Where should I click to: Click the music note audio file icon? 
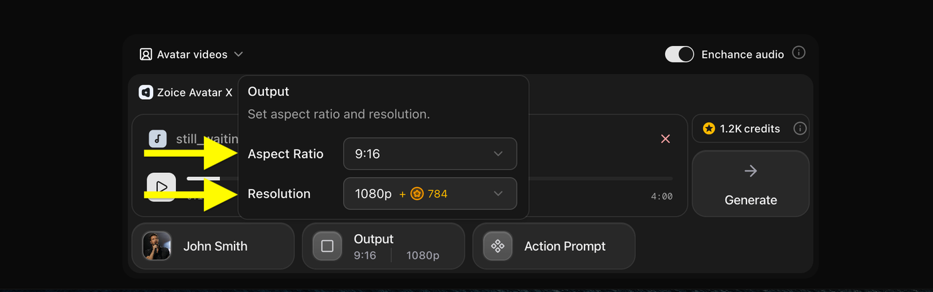coord(157,138)
